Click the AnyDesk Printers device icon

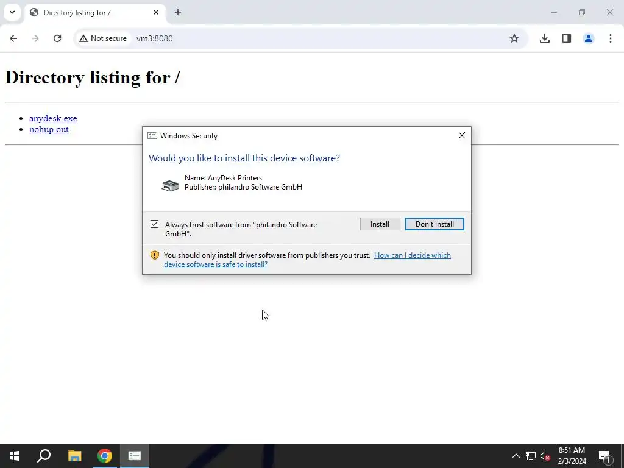170,185
